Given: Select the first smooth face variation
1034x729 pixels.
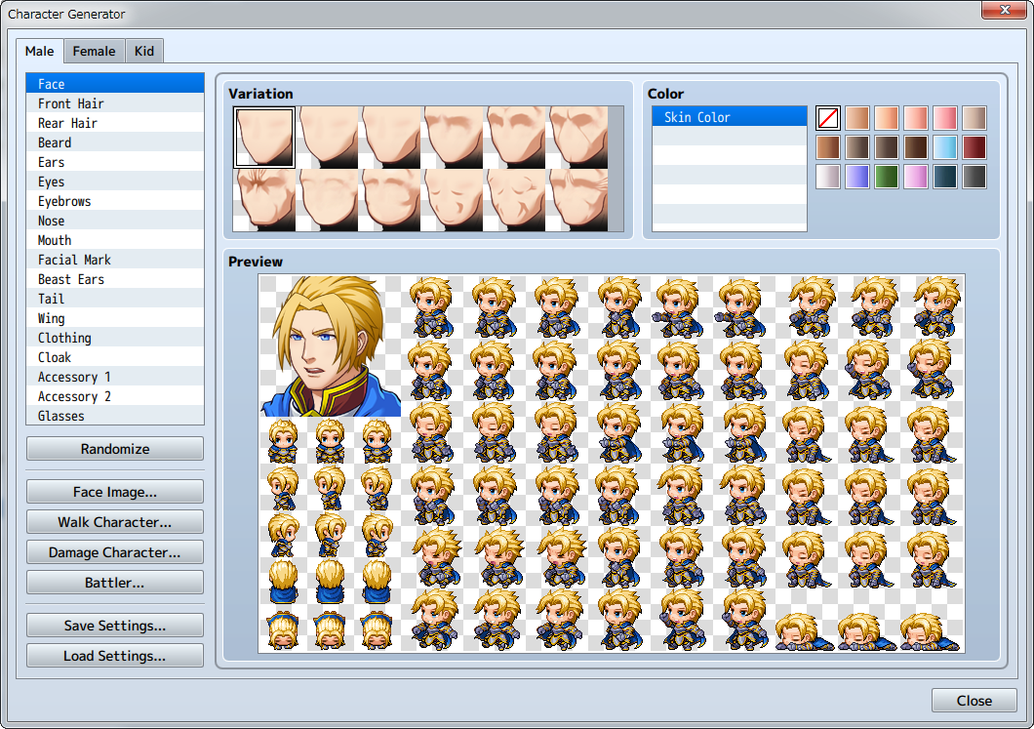Looking at the screenshot, I should coord(264,138).
